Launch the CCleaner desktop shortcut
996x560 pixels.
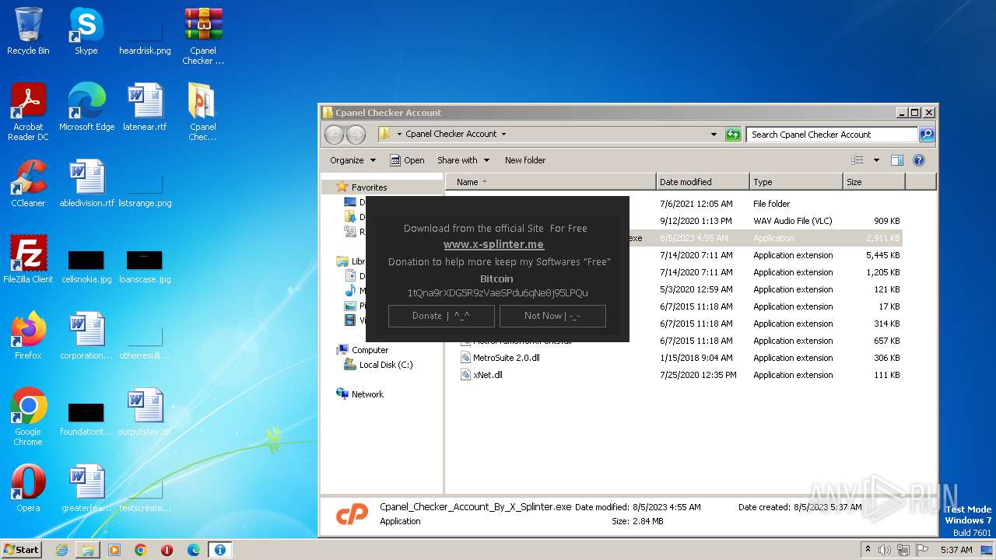[28, 184]
